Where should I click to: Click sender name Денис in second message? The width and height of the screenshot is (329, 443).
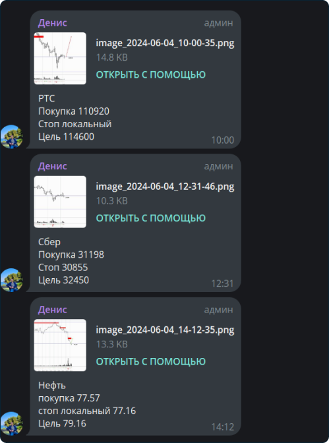[53, 166]
